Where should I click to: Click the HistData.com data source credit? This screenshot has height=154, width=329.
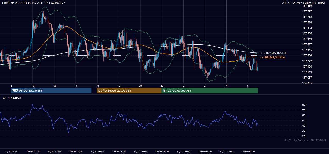305,140
